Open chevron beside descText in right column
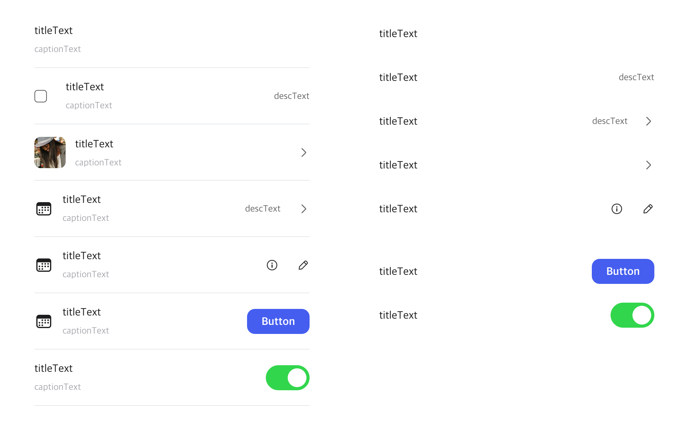The height and width of the screenshot is (427, 695). (x=648, y=121)
